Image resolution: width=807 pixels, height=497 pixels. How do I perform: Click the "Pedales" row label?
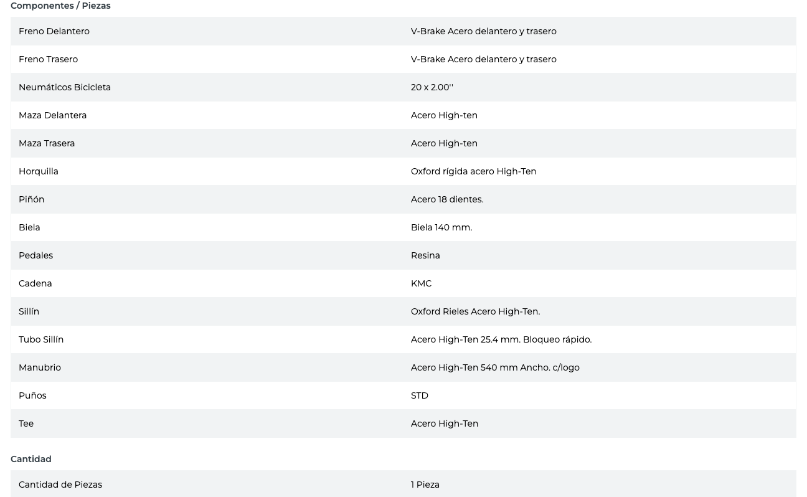(x=35, y=255)
